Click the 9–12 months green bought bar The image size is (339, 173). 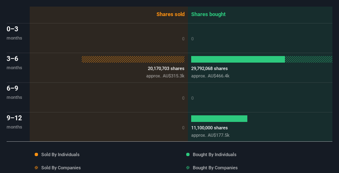[x=219, y=119]
